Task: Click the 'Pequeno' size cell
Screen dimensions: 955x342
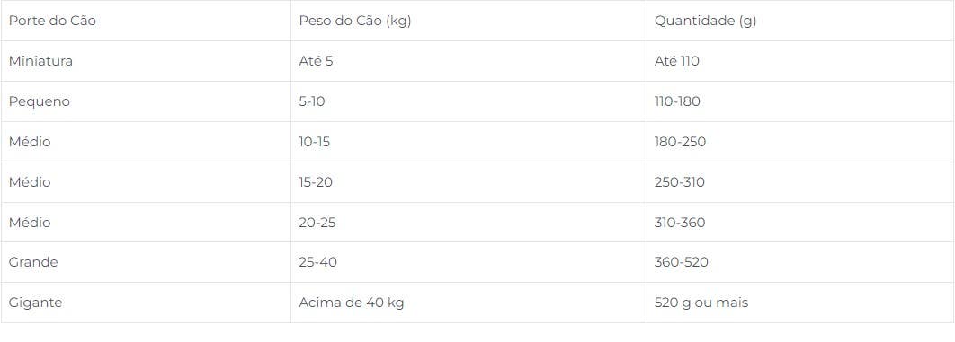Action: pos(147,101)
